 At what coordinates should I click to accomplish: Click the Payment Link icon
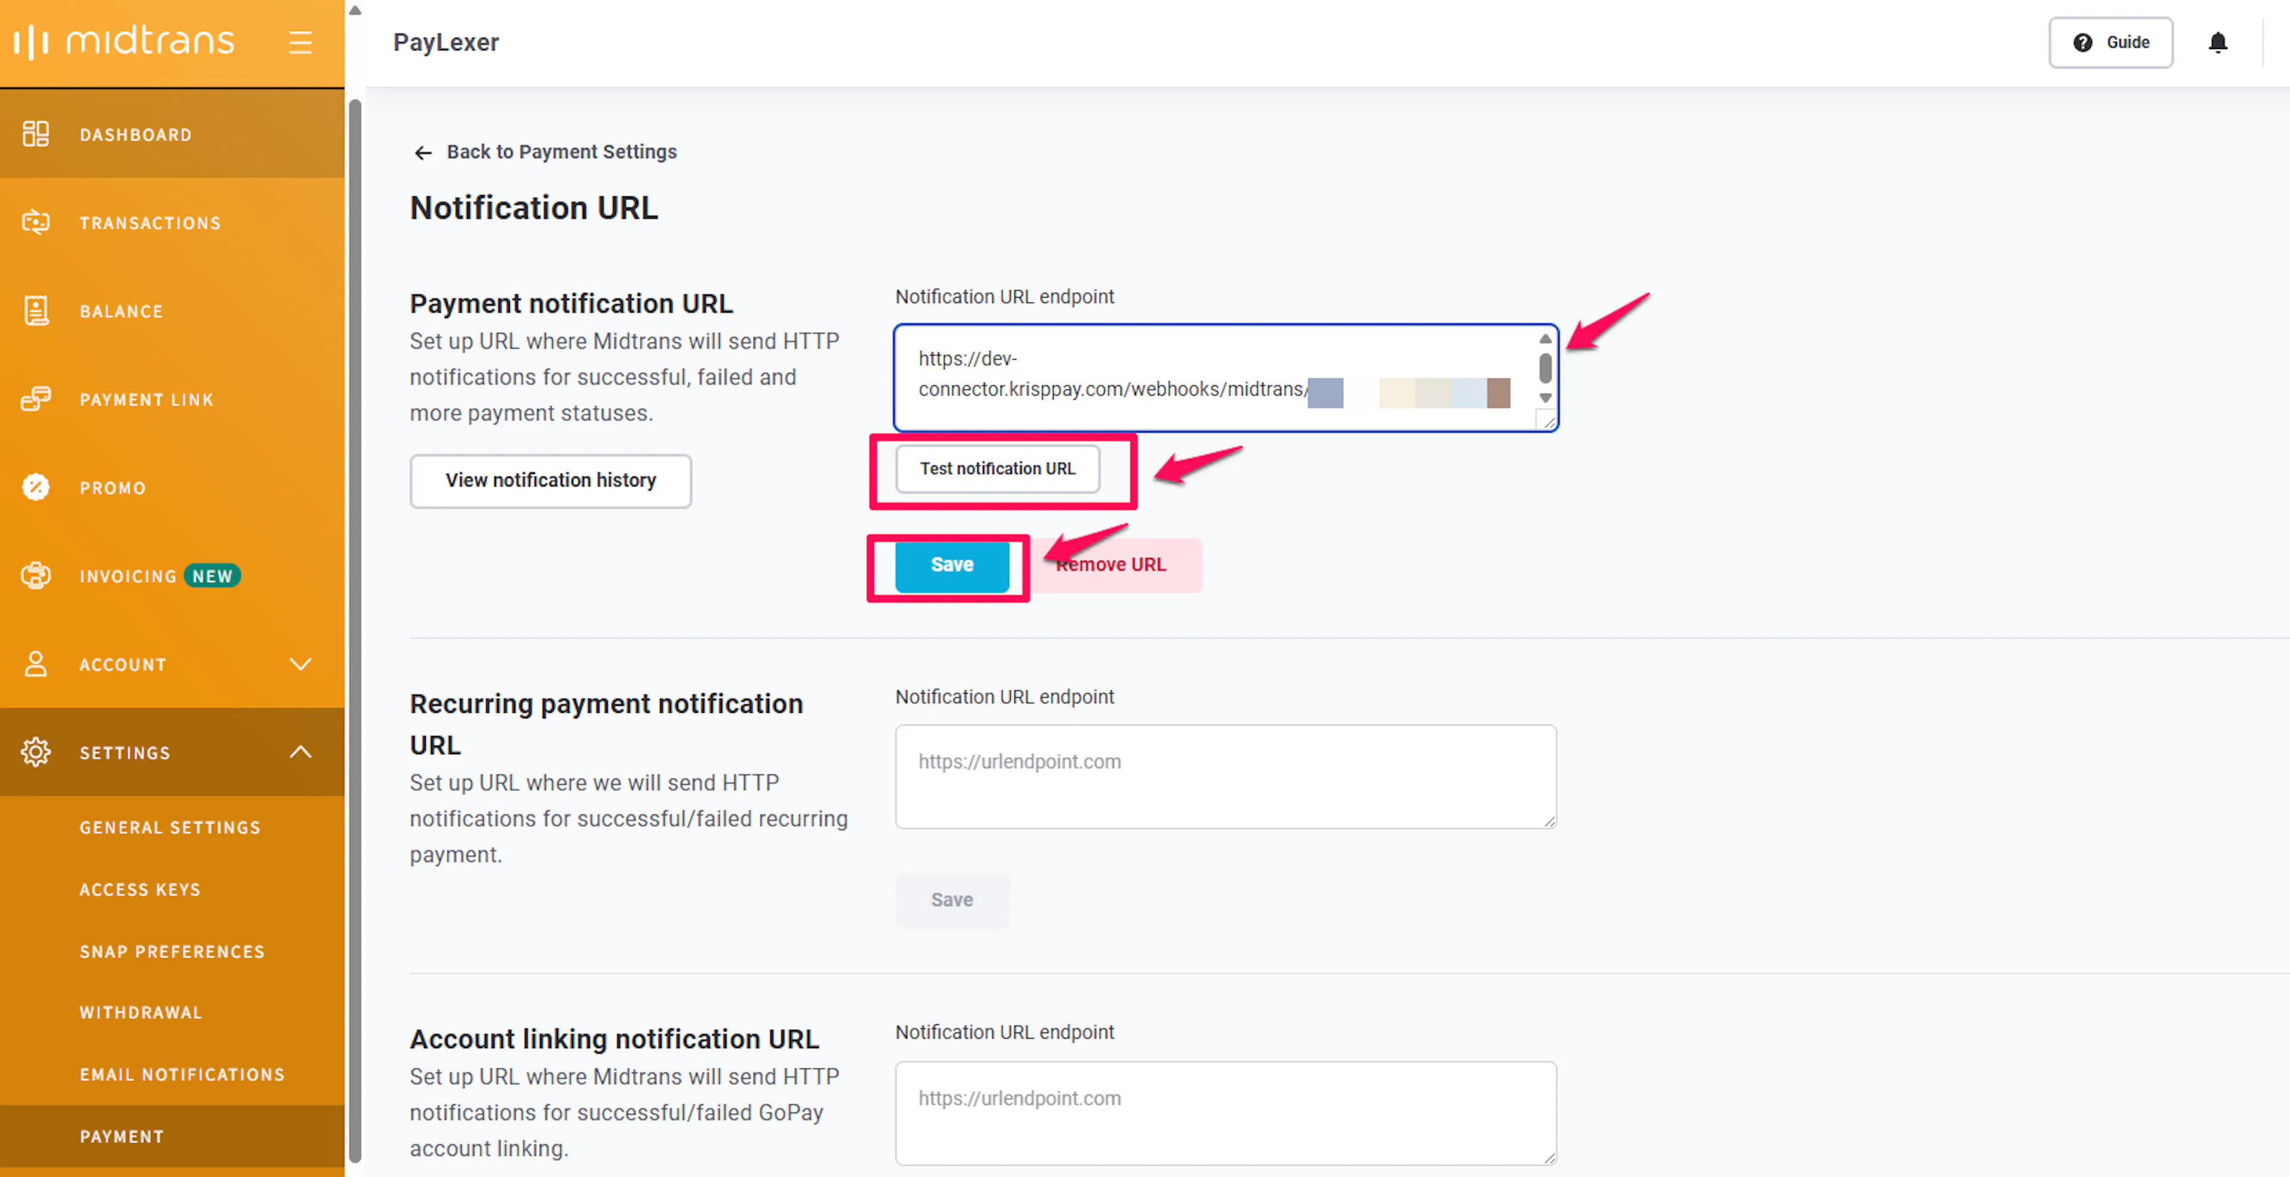(x=36, y=399)
